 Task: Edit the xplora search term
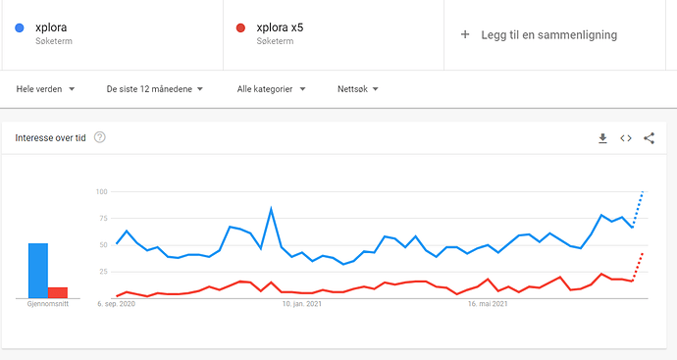(51, 27)
